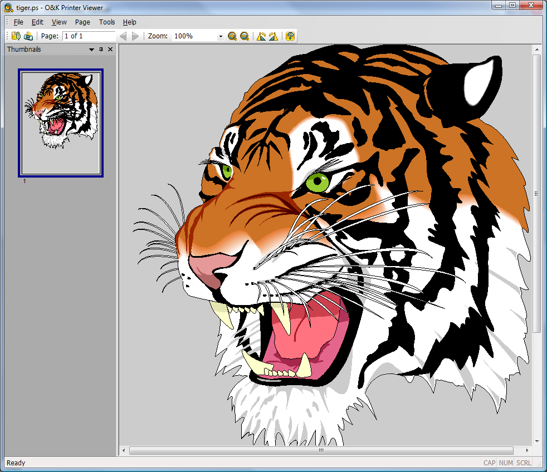Open the View menu
547x472 pixels.
click(x=59, y=22)
